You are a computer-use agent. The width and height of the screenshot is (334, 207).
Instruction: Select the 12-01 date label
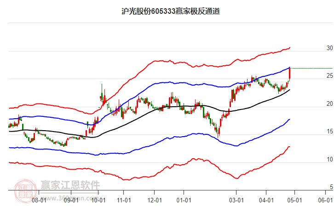155,201
